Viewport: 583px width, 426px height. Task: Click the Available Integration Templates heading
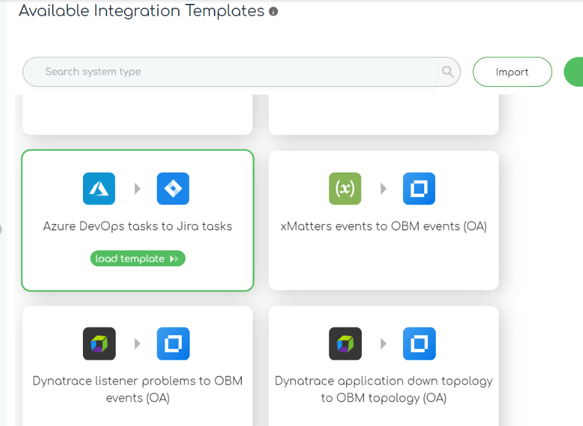coord(141,11)
